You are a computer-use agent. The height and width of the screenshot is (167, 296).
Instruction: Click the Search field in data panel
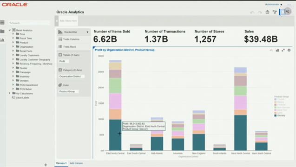(29, 23)
